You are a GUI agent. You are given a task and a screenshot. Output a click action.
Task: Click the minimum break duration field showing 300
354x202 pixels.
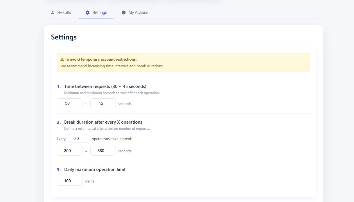[x=70, y=151]
